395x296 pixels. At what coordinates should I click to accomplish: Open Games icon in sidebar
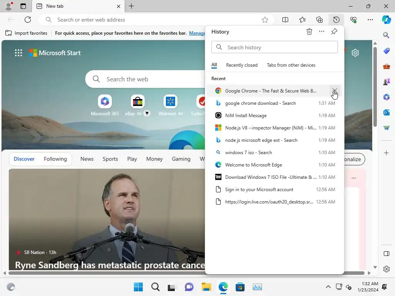point(386,82)
